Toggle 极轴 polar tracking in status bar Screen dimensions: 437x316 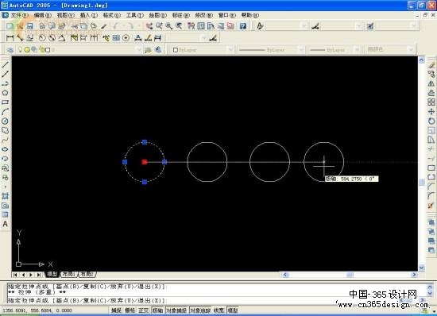pyautogui.click(x=158, y=310)
